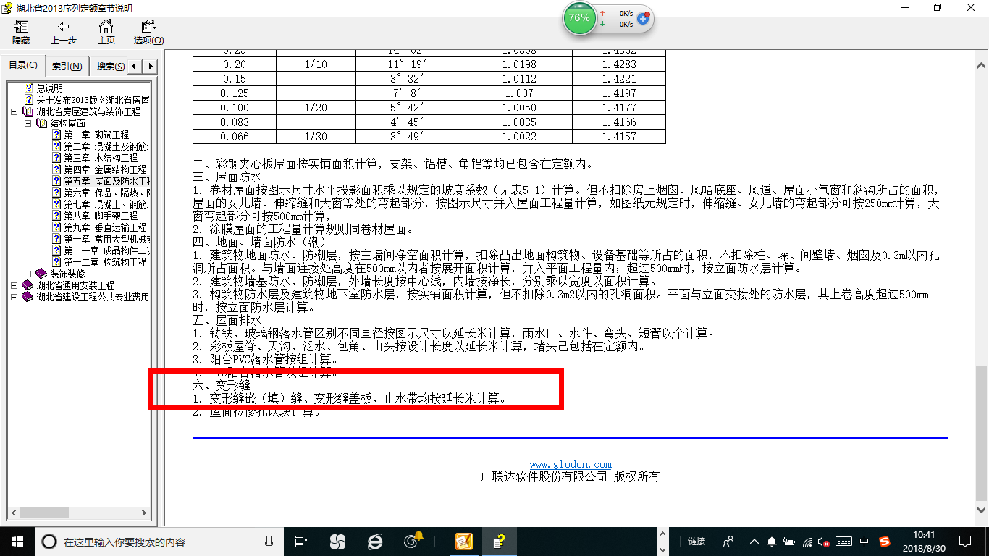Select 第九章 垂直运输工程
Viewport: 989px width, 556px height.
click(x=105, y=227)
